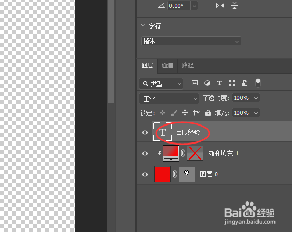Filter for shape layers
292x232 pixels.
pos(232,83)
